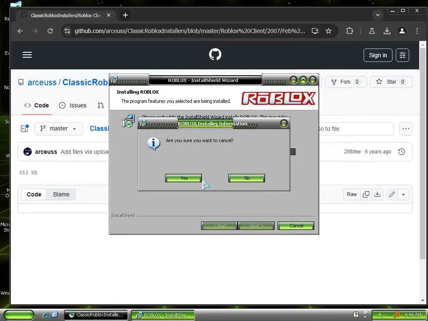Launch Internet Explorer from quick launch

[46, 315]
